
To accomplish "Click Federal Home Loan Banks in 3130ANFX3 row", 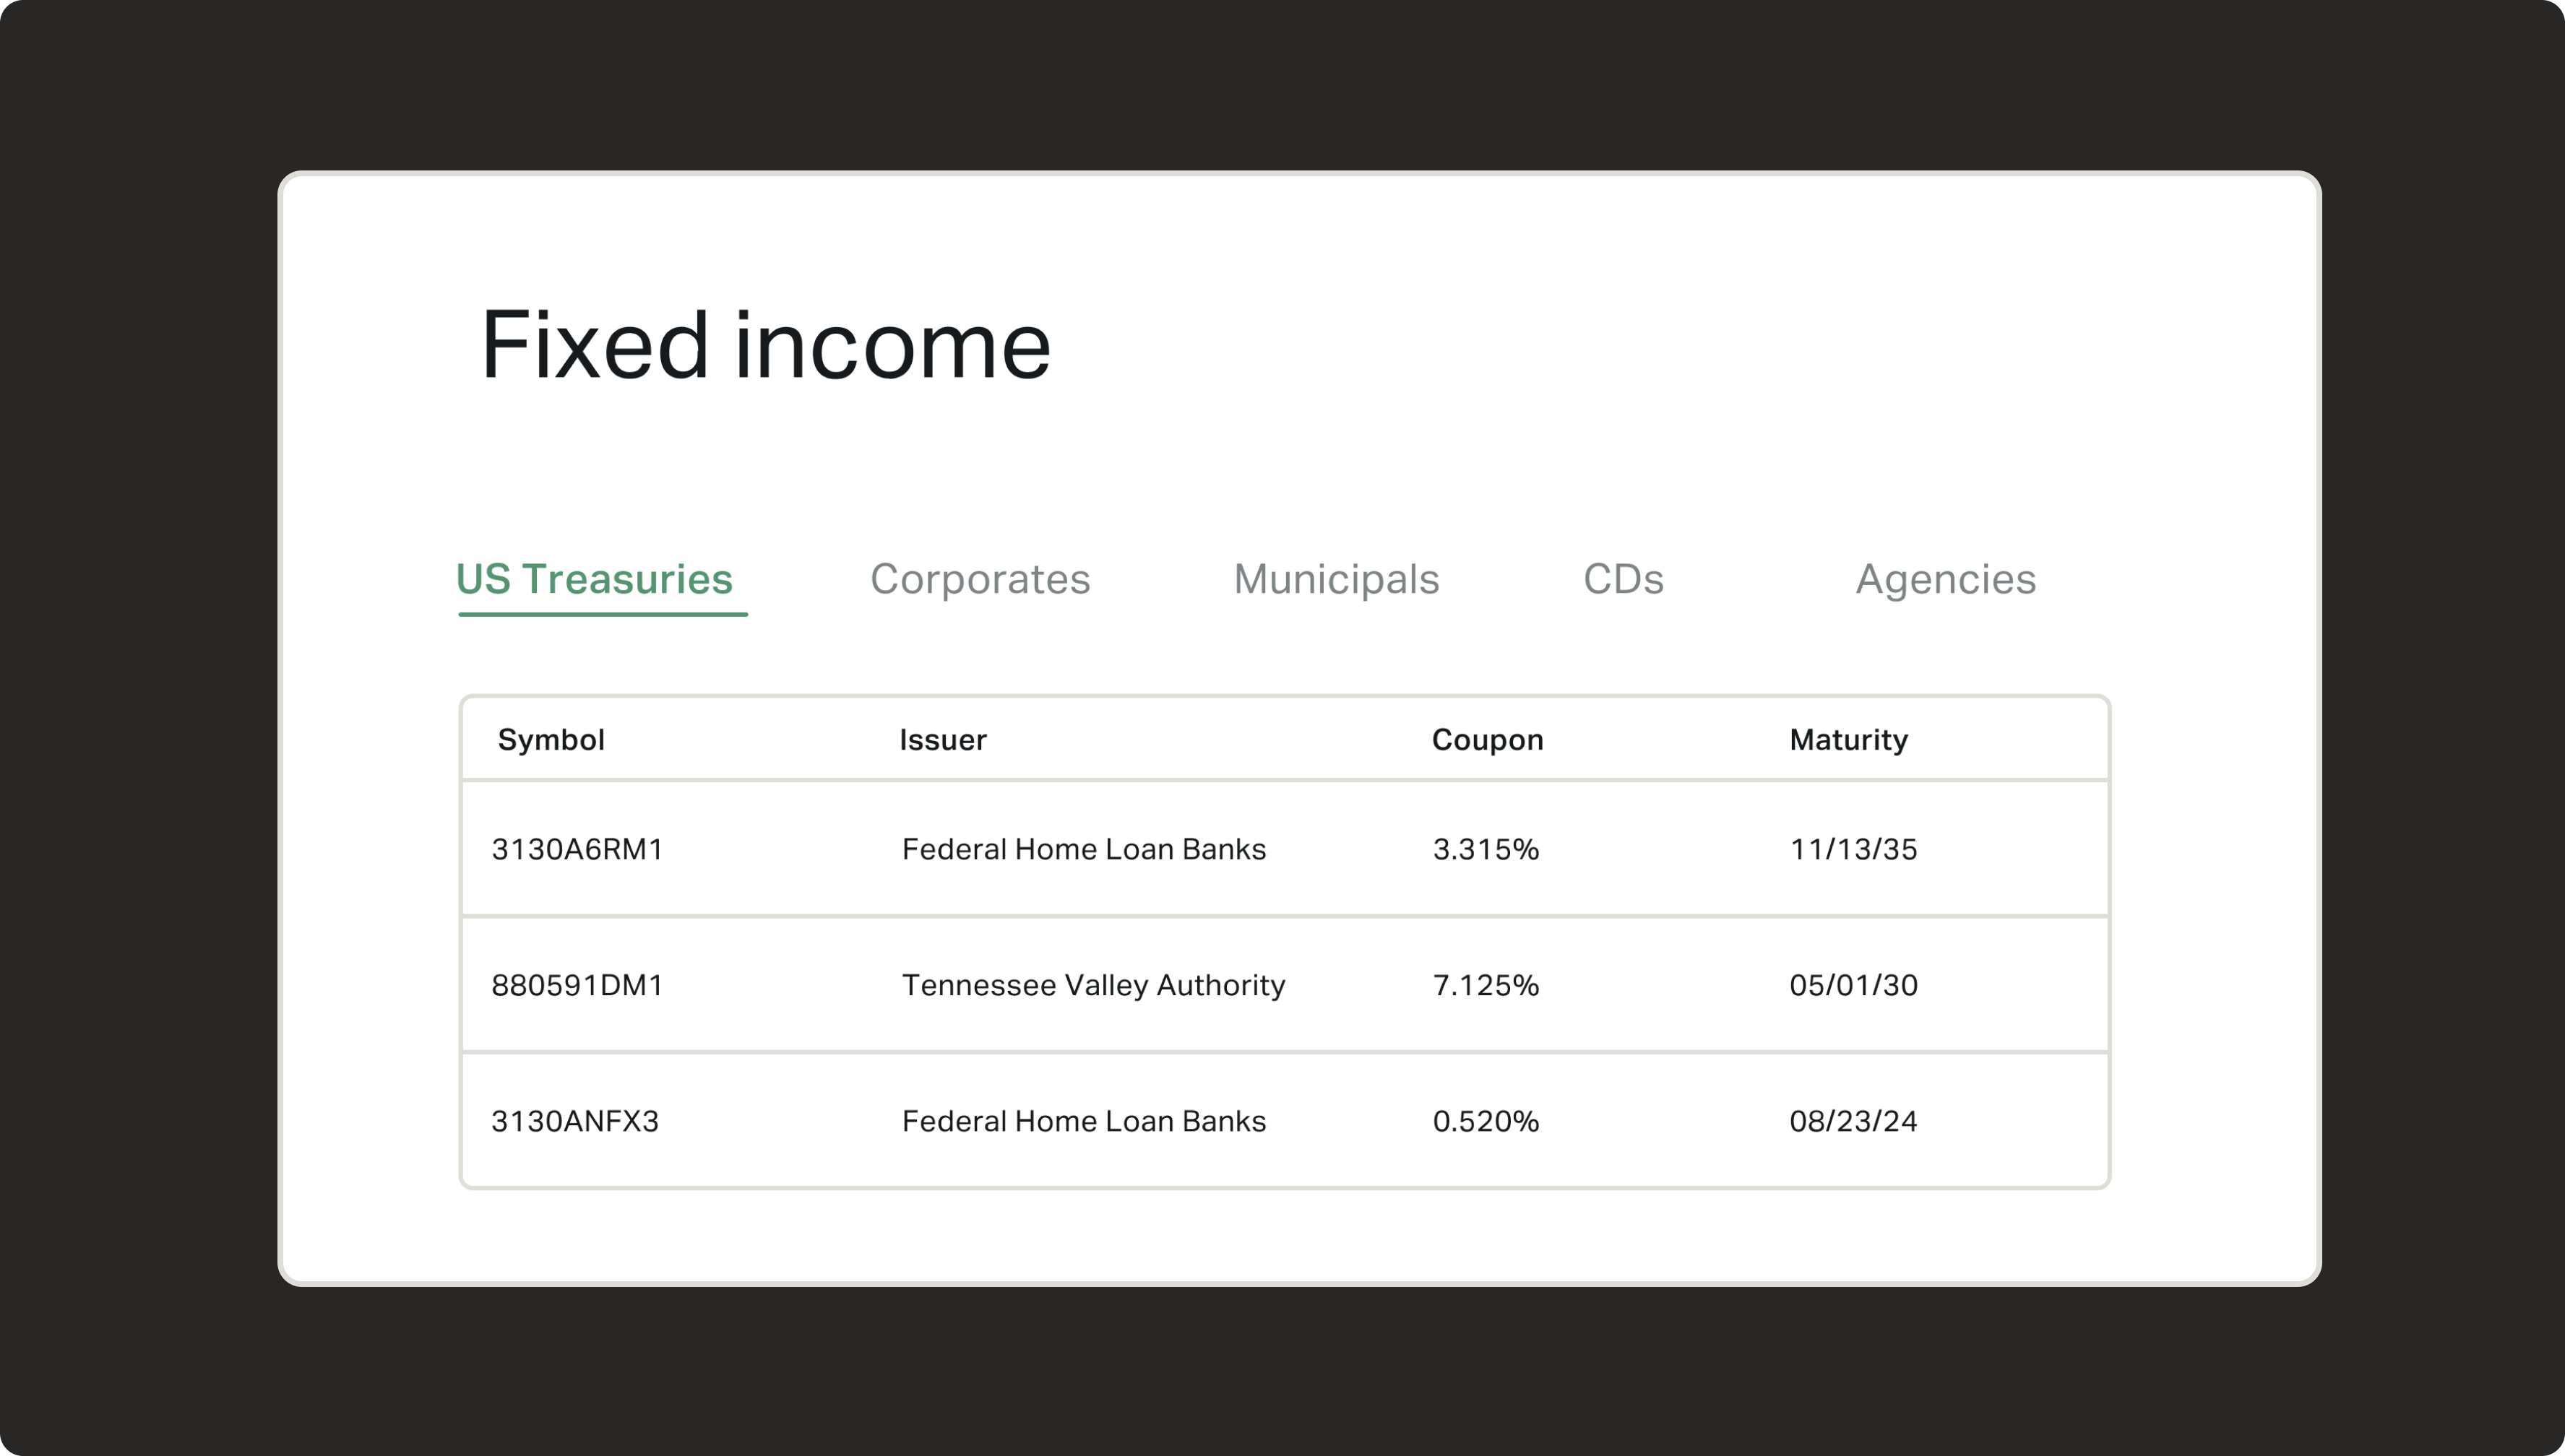I will point(1083,1121).
